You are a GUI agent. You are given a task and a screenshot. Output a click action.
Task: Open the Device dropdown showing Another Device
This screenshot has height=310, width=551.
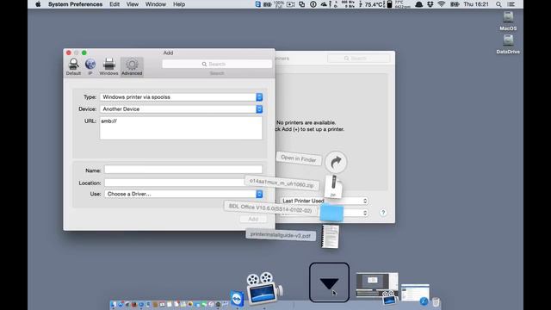pyautogui.click(x=181, y=109)
